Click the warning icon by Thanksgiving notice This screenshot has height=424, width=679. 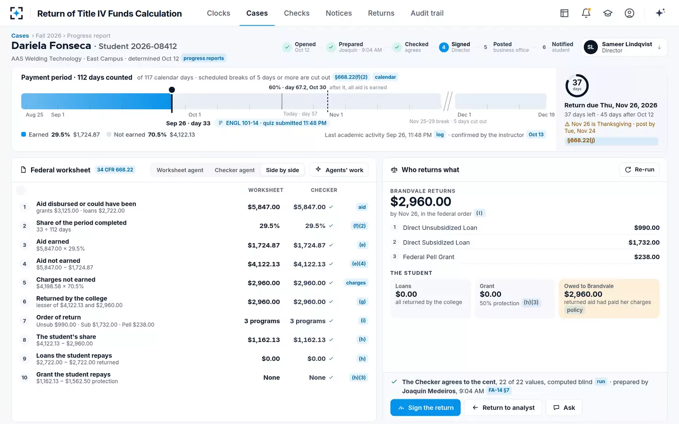click(x=567, y=124)
